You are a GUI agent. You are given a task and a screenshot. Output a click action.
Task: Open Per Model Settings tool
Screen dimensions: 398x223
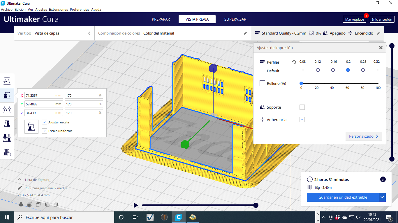(x=7, y=138)
